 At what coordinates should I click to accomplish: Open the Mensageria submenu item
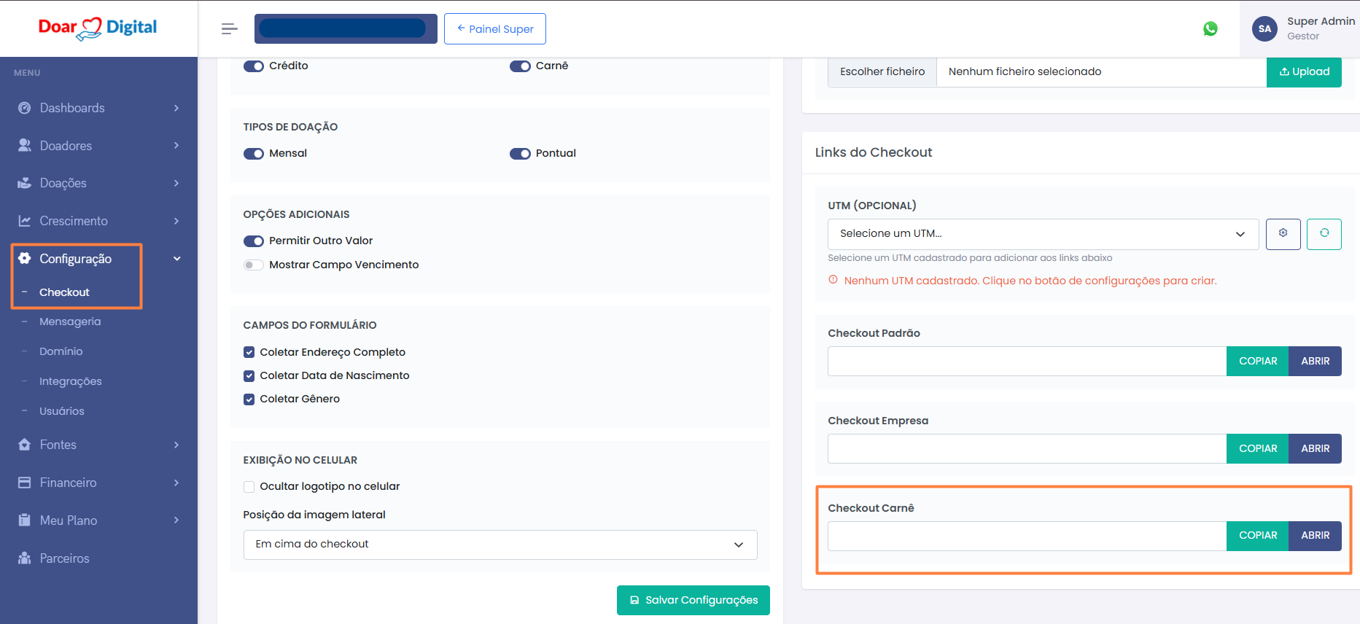(x=70, y=321)
